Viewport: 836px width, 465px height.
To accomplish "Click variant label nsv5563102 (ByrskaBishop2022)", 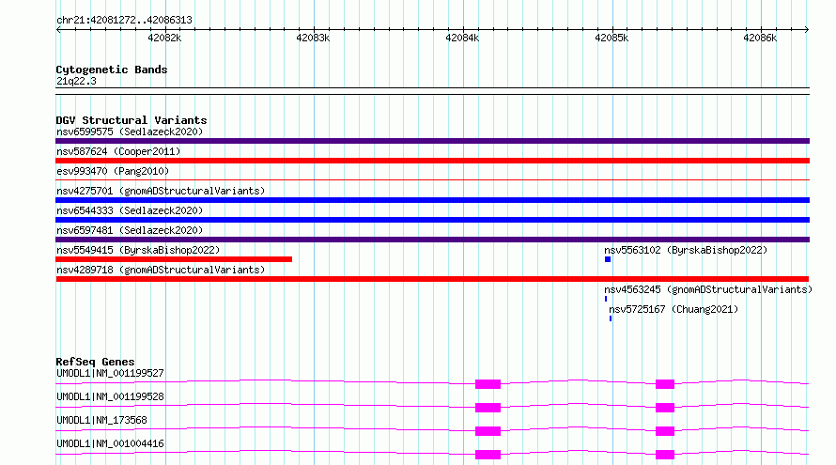I will click(686, 250).
